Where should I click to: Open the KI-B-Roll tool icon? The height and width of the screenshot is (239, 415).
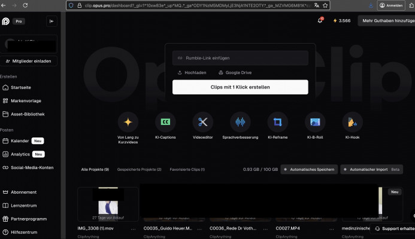click(315, 122)
